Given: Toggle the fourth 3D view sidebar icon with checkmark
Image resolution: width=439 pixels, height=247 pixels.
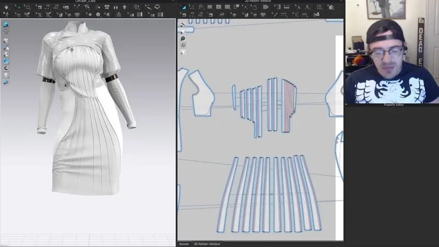Looking at the screenshot, I should point(6,48).
